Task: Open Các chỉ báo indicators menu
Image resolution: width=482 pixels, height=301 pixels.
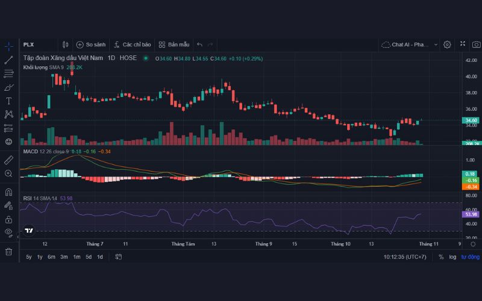Action: pos(132,45)
